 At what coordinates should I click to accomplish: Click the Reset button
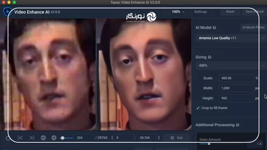pos(230,12)
